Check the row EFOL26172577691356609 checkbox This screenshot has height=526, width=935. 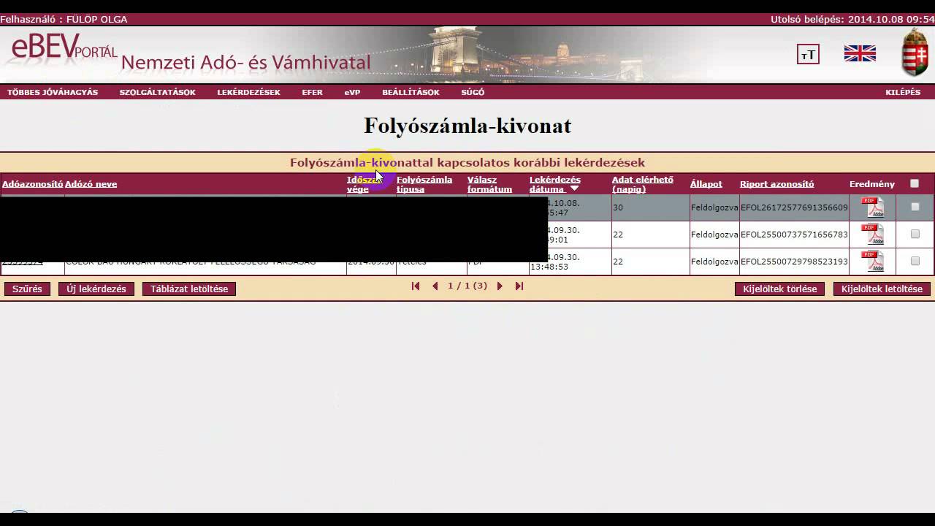pyautogui.click(x=915, y=207)
